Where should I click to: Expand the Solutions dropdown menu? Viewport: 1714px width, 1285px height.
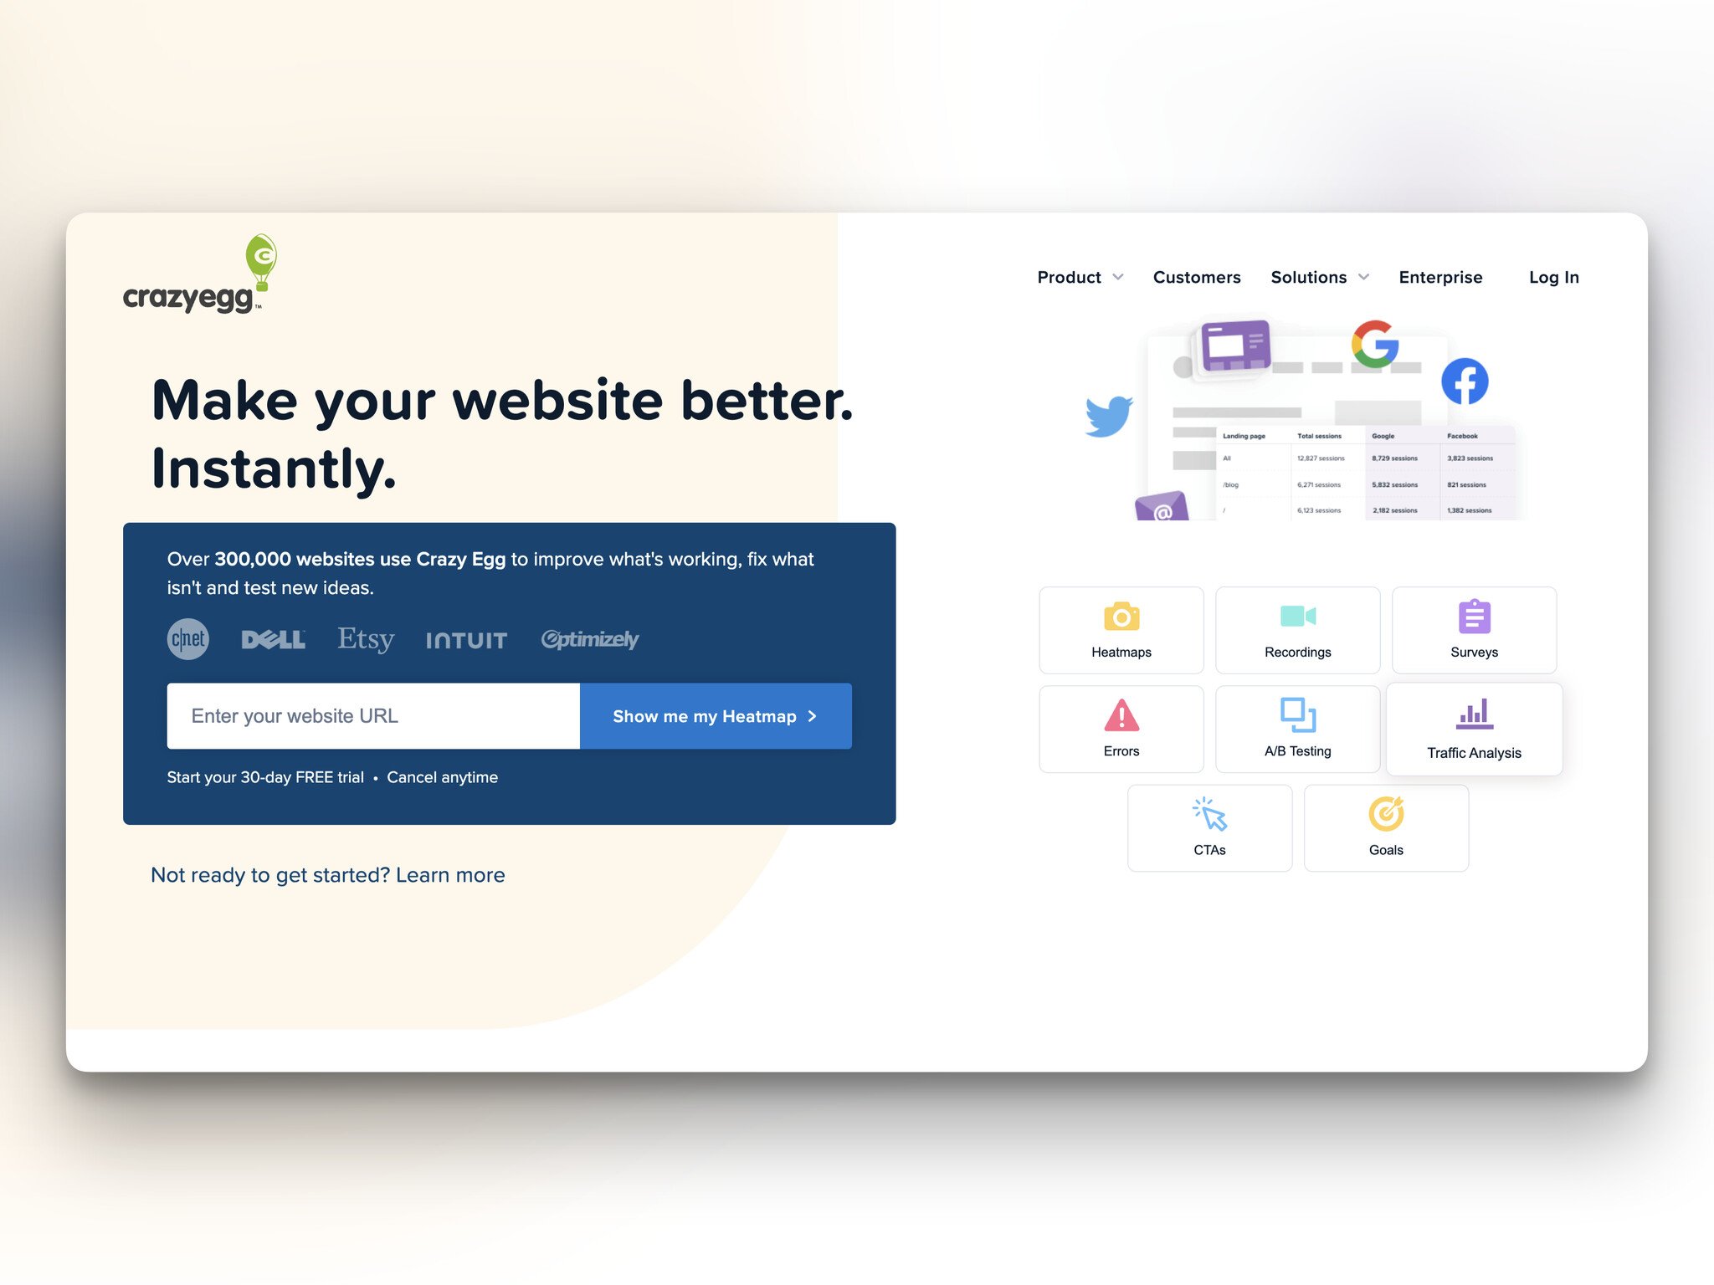(1320, 277)
